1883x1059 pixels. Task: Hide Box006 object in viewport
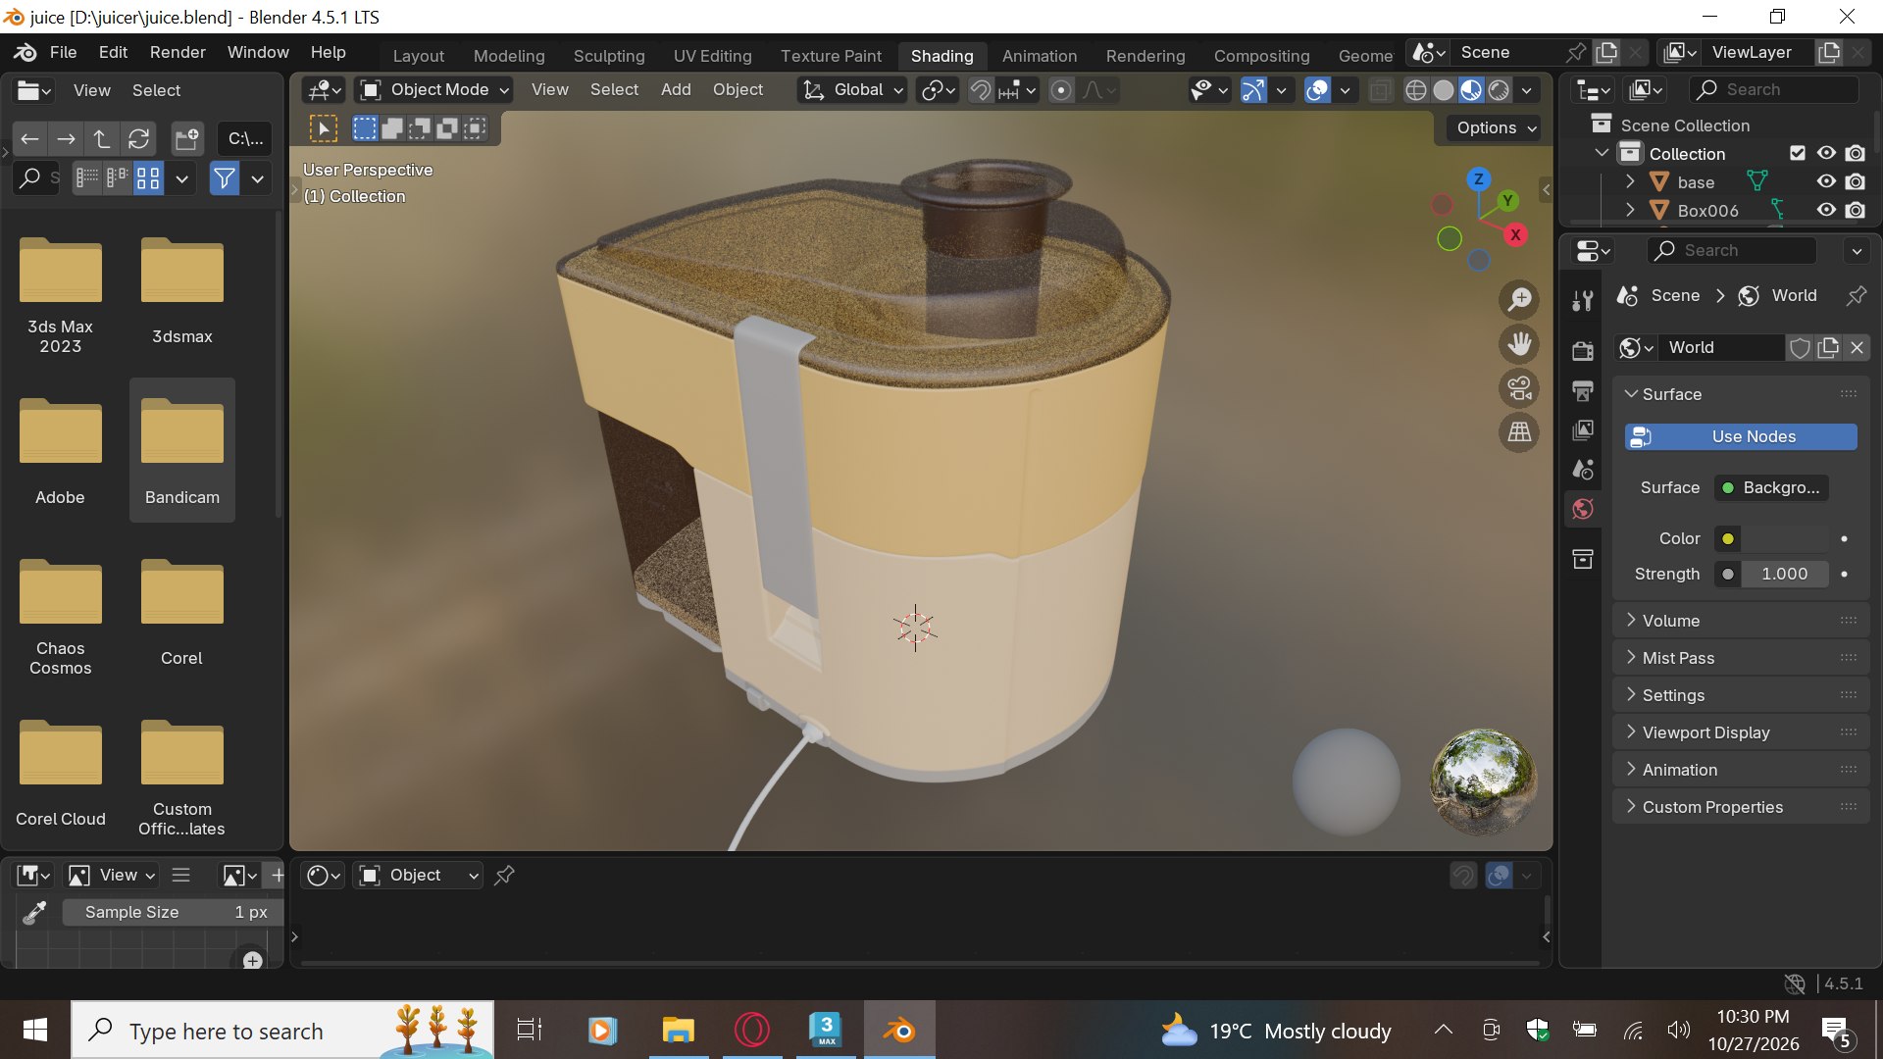(x=1825, y=210)
